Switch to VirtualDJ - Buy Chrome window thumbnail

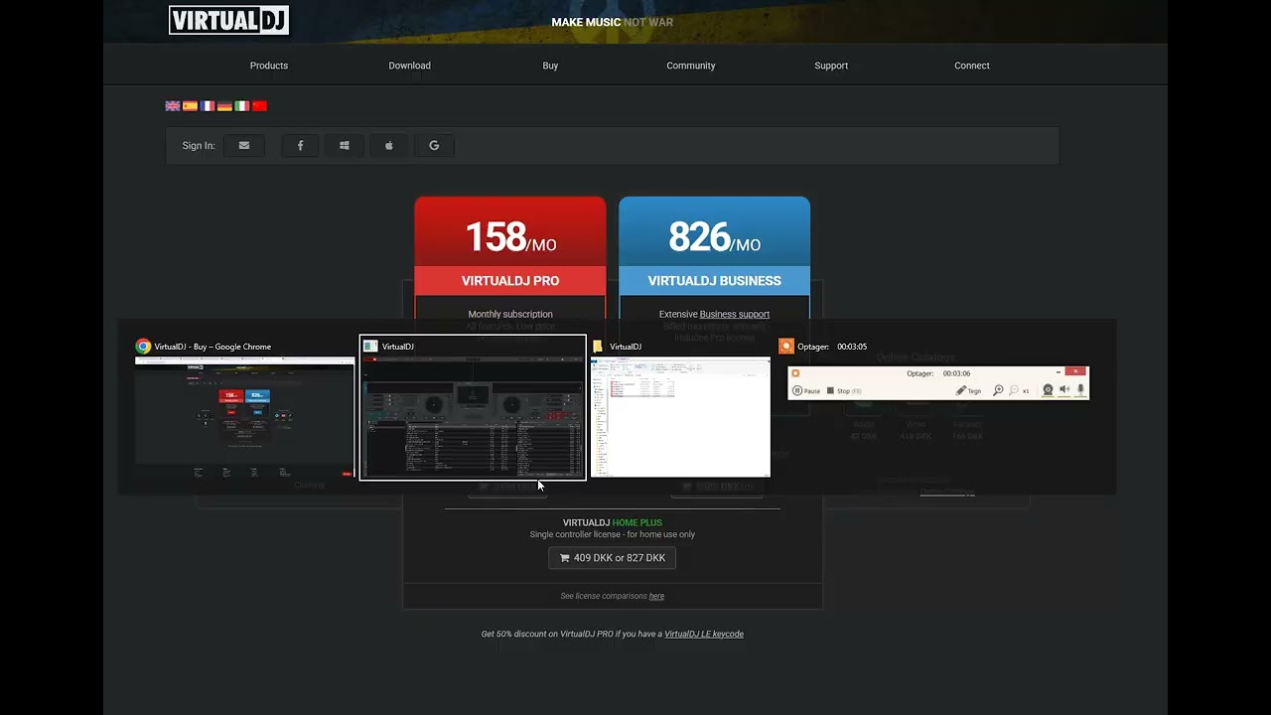coord(244,418)
